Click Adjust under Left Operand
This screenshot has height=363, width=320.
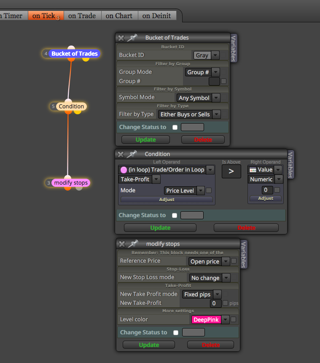click(x=167, y=199)
